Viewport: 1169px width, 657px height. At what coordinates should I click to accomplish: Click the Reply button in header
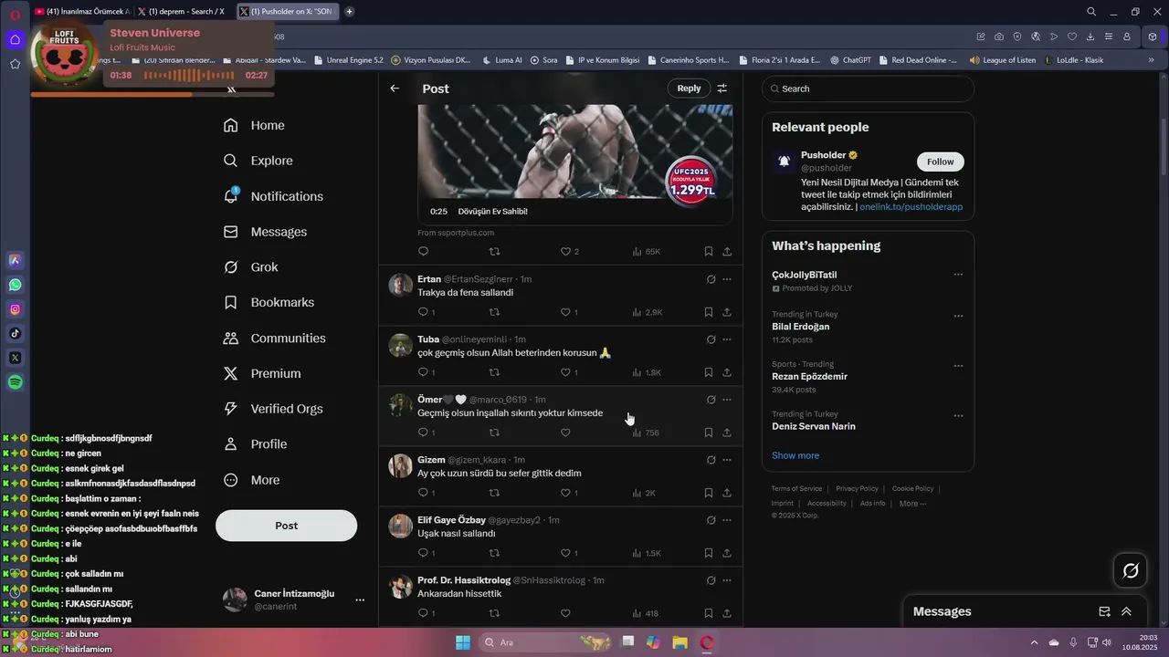pos(689,89)
